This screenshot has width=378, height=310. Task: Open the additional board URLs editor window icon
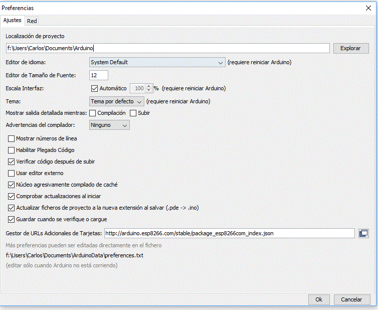click(x=363, y=233)
